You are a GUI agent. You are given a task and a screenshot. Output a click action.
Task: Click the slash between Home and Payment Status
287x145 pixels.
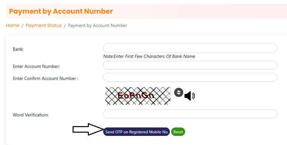pos(22,25)
